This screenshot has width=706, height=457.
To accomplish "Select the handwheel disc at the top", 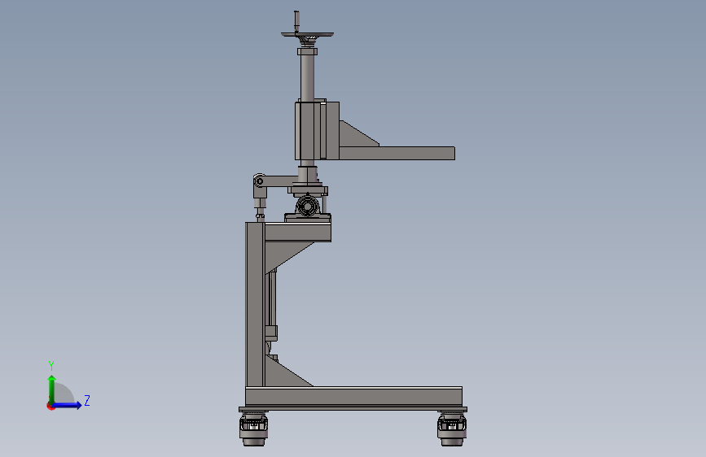I will (x=308, y=35).
